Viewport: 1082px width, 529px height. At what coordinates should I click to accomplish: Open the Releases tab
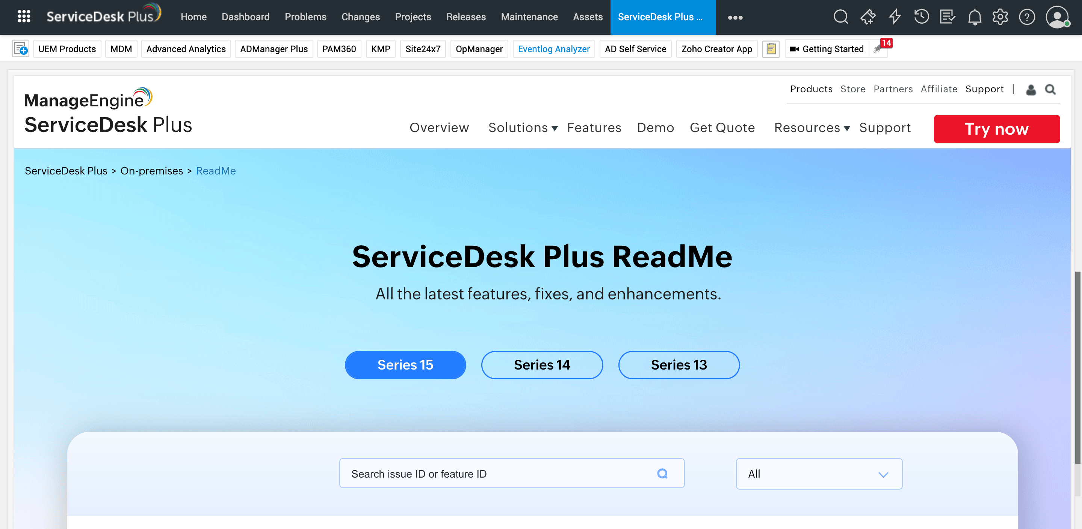(x=466, y=17)
